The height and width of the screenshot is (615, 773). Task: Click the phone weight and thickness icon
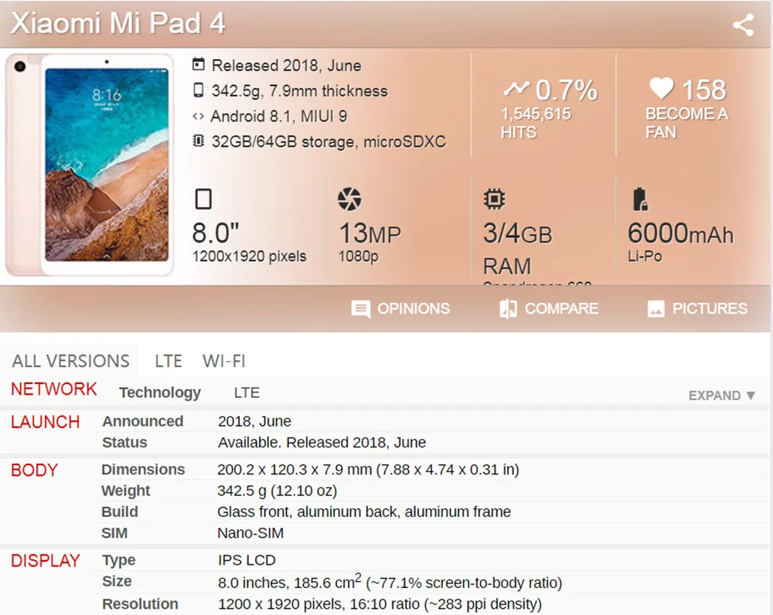(x=198, y=90)
